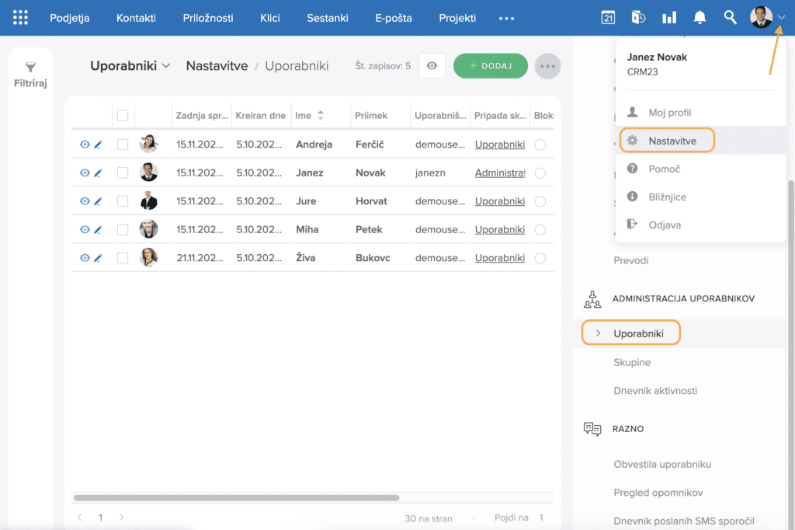Viewport: 795px width, 530px height.
Task: Open the apps grid launcher icon
Action: [x=21, y=18]
